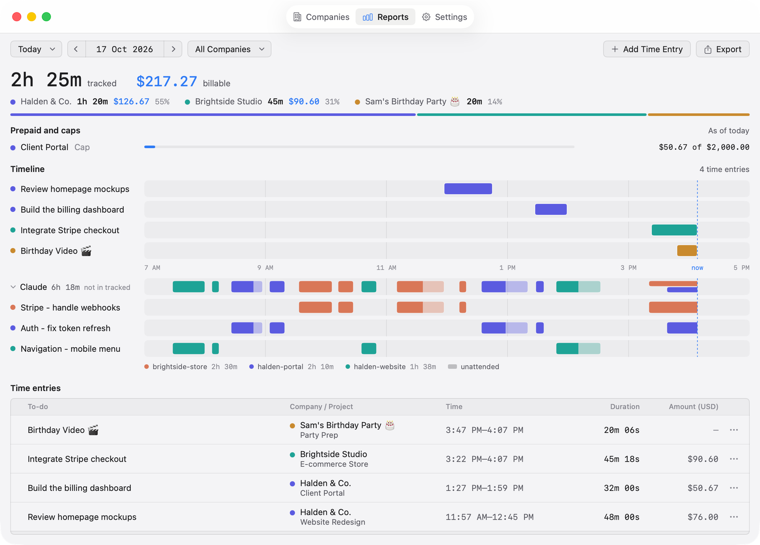Select the Review homepage mockups timeline block

click(468, 189)
